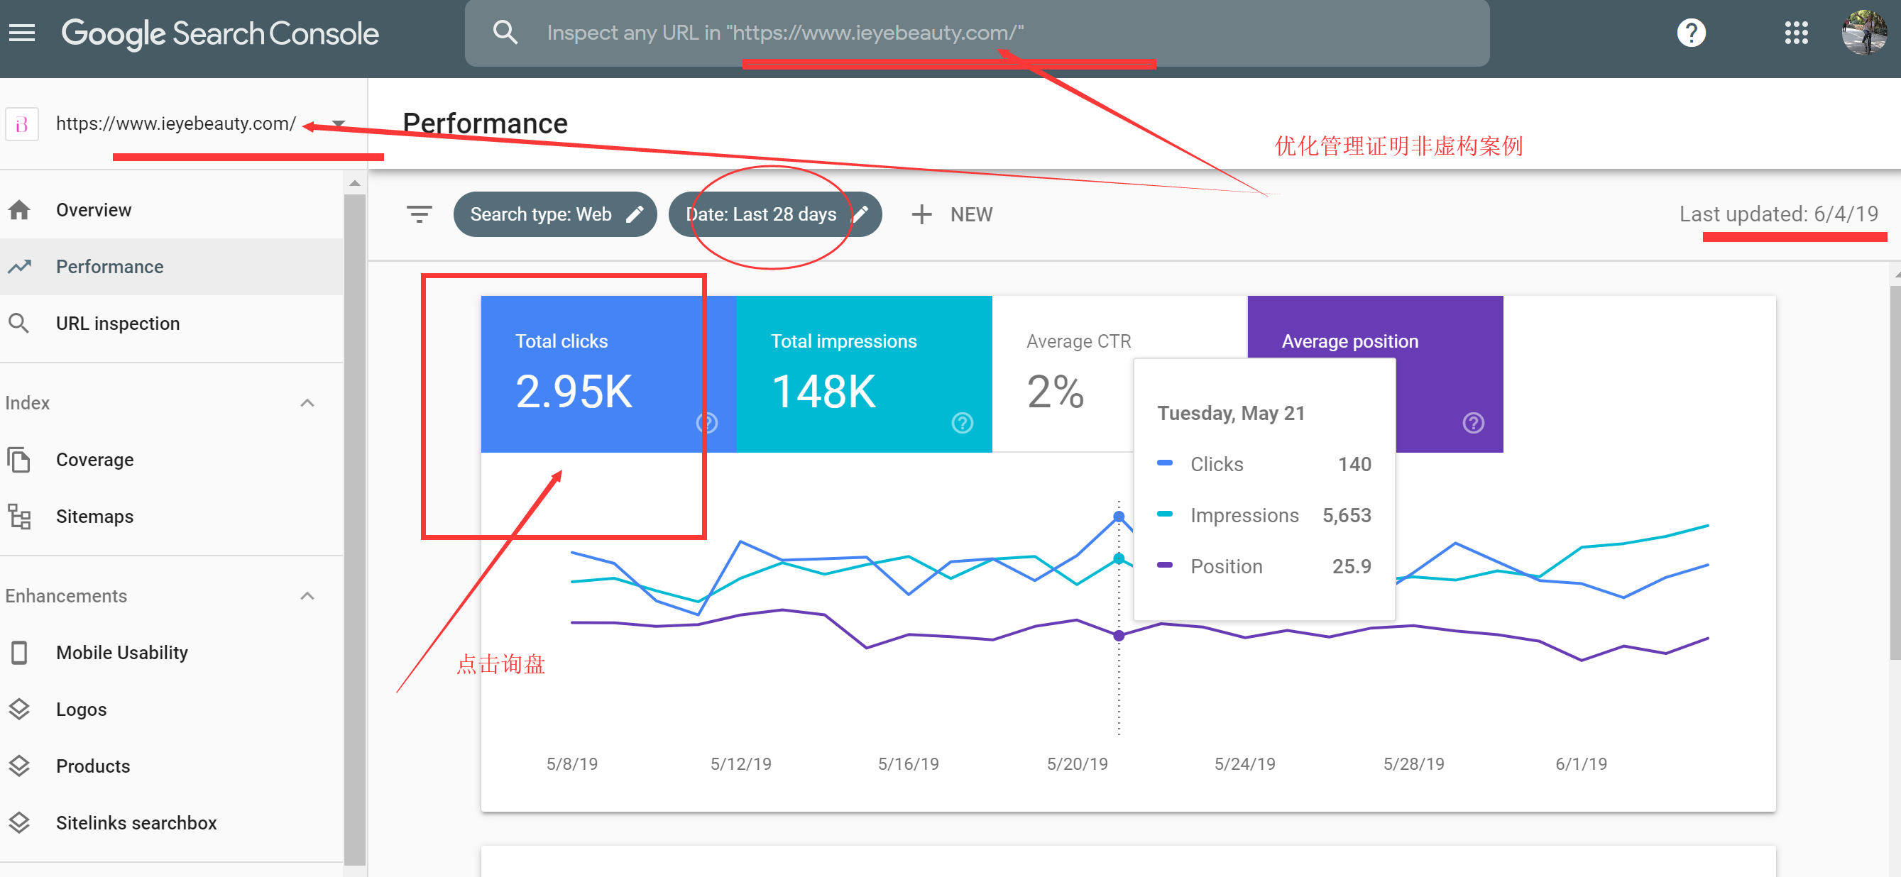
Task: Open the Logos enhancement report
Action: click(171, 710)
